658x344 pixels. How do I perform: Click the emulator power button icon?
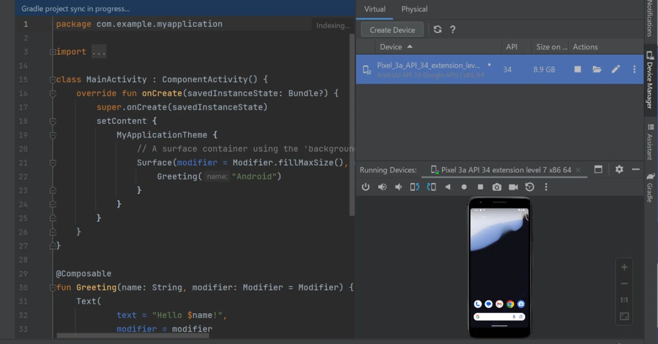pyautogui.click(x=365, y=187)
